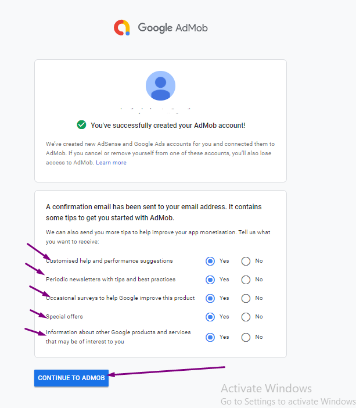Click the Periodic newsletters option label

(x=110, y=279)
